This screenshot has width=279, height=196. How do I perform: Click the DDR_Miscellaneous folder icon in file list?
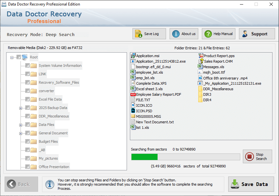[200, 89]
